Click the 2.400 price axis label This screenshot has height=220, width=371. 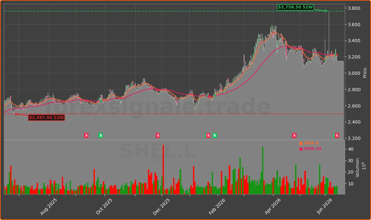click(x=354, y=122)
